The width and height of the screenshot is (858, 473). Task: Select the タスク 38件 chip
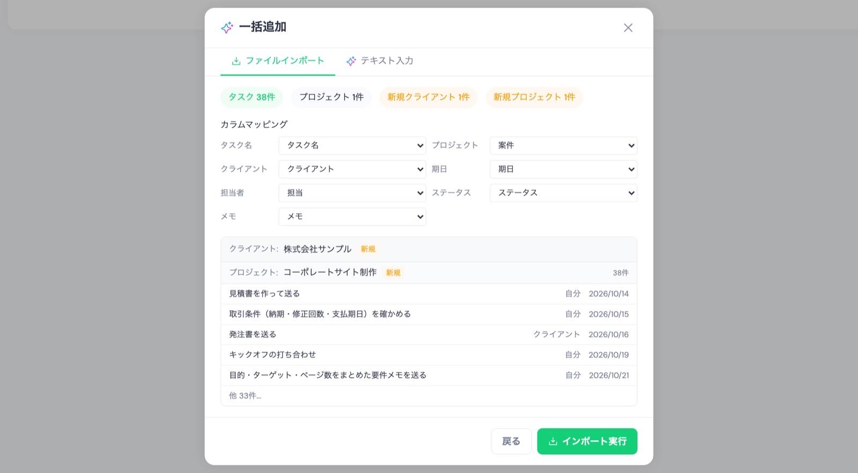tap(252, 97)
